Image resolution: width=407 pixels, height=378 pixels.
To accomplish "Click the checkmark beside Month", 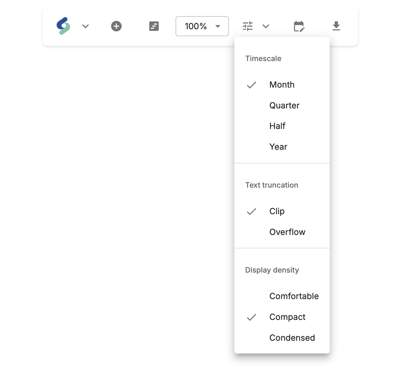I will 252,85.
